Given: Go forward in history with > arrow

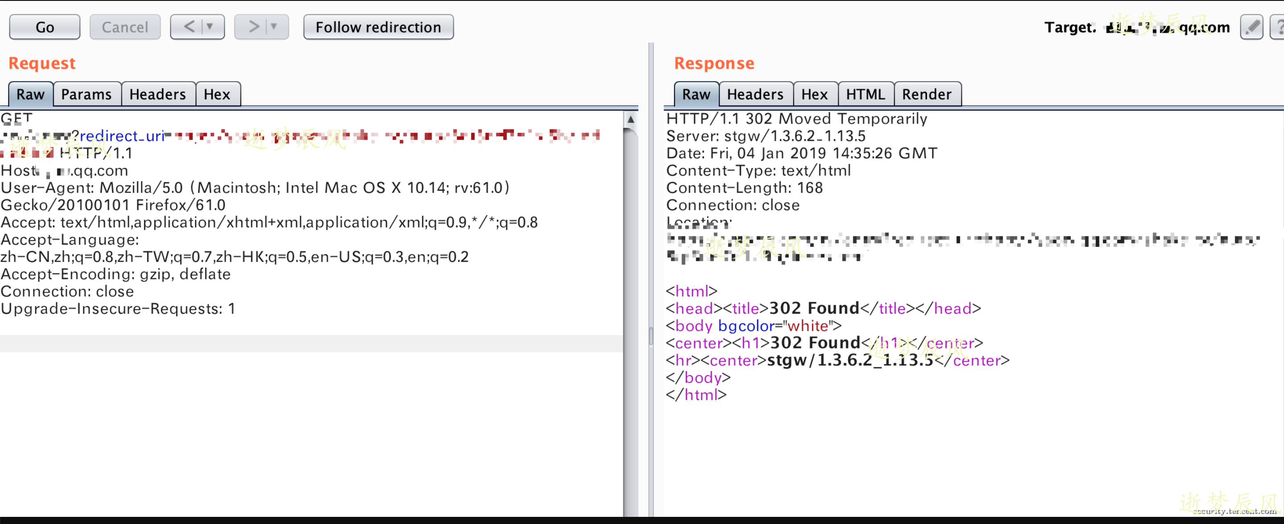Looking at the screenshot, I should coord(254,27).
